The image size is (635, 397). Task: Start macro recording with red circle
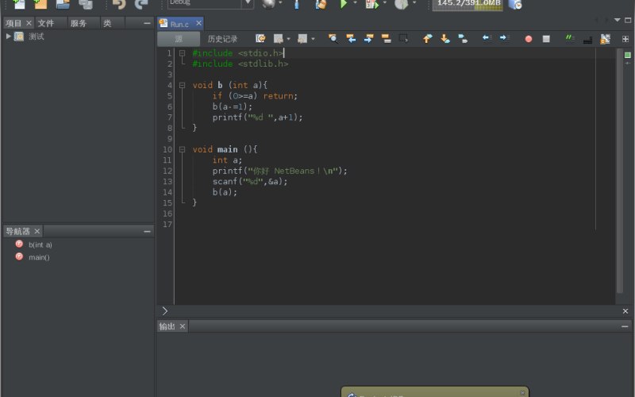(529, 39)
